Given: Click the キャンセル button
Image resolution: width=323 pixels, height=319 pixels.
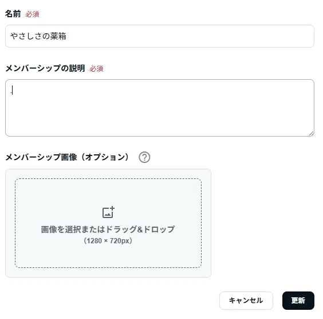Looking at the screenshot, I should (x=246, y=301).
